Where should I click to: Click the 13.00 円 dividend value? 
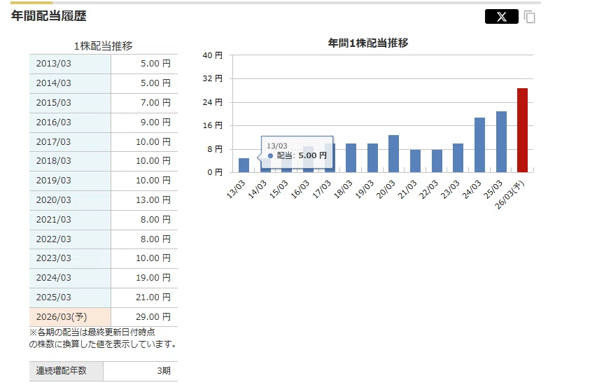(x=153, y=200)
